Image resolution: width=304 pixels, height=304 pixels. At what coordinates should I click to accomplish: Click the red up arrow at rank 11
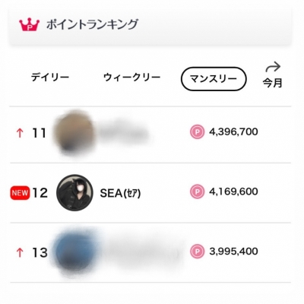coord(20,133)
